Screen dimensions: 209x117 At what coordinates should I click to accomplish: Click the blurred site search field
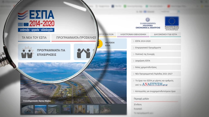169,12
